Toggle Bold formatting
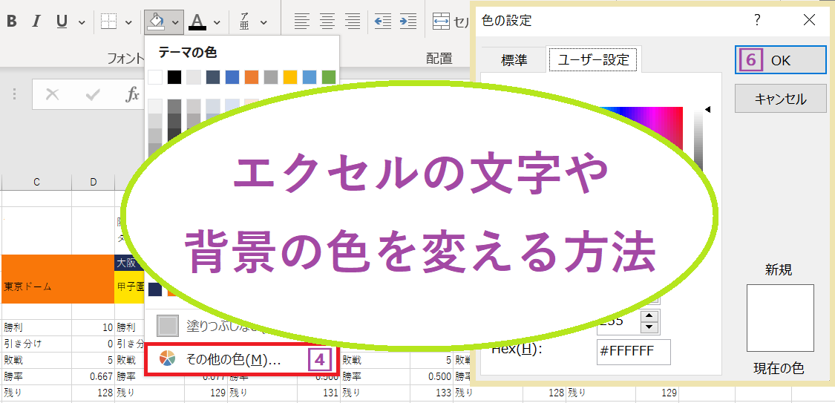This screenshot has width=835, height=403. pyautogui.click(x=12, y=22)
